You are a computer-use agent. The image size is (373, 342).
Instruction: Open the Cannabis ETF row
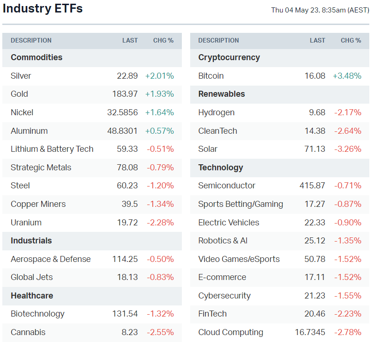tap(28, 332)
